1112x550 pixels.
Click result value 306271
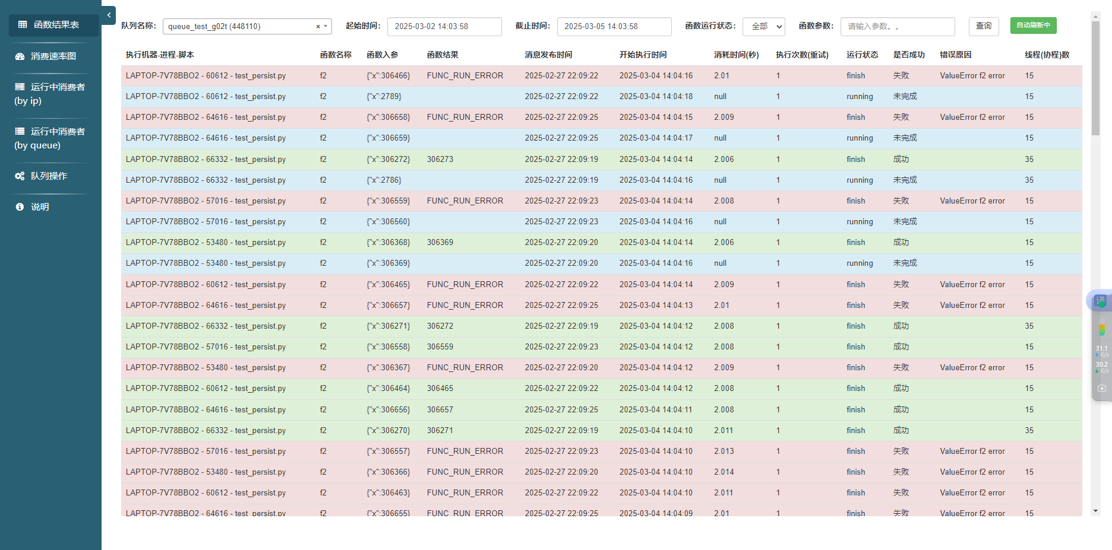[x=440, y=431]
